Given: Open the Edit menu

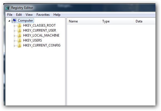Looking at the screenshot, I should 19,15.
